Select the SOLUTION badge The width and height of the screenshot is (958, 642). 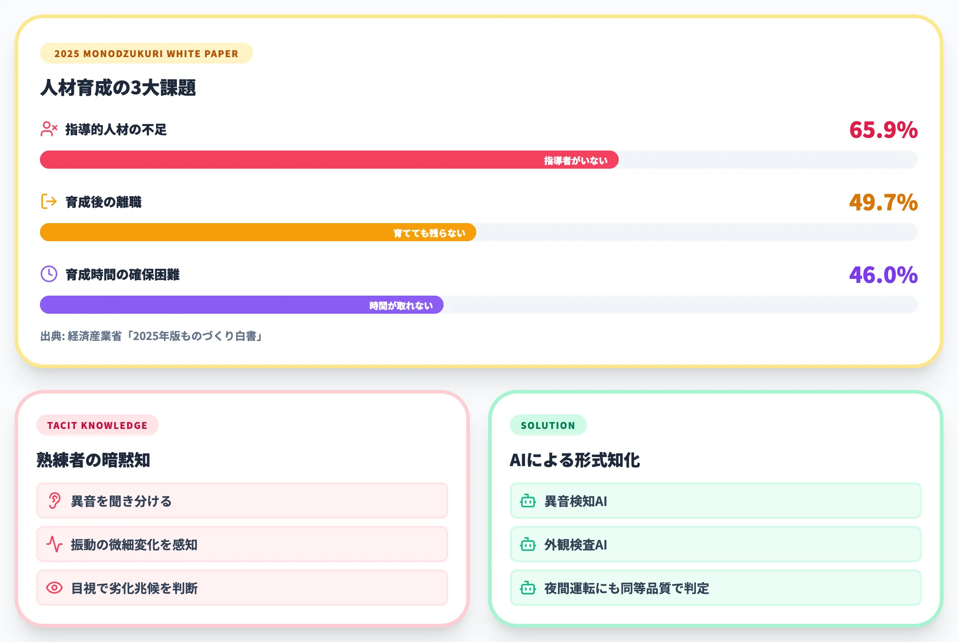point(548,425)
